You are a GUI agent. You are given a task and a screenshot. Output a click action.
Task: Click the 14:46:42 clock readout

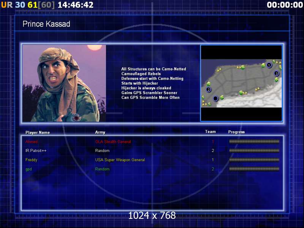[76, 5]
